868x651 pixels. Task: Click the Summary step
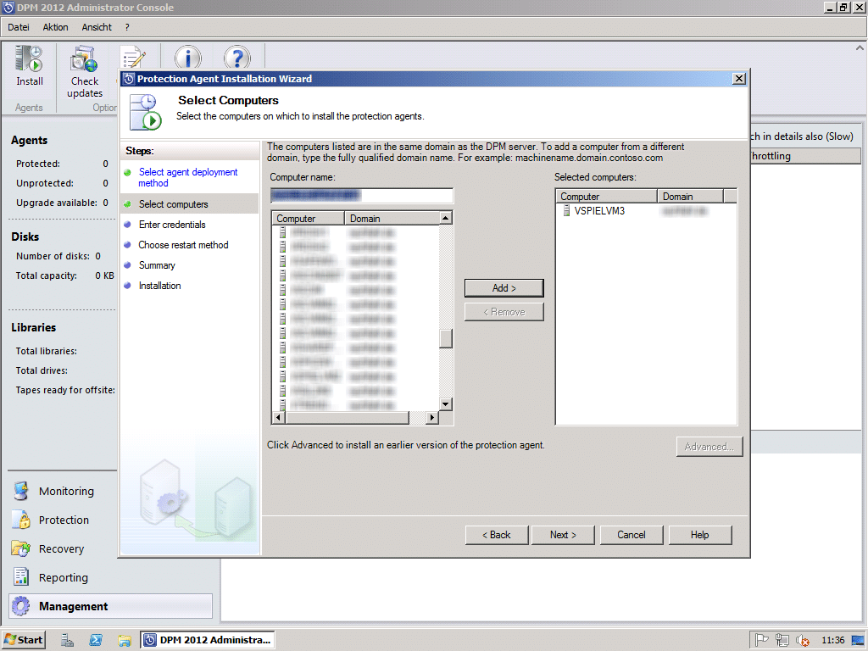[x=157, y=265]
